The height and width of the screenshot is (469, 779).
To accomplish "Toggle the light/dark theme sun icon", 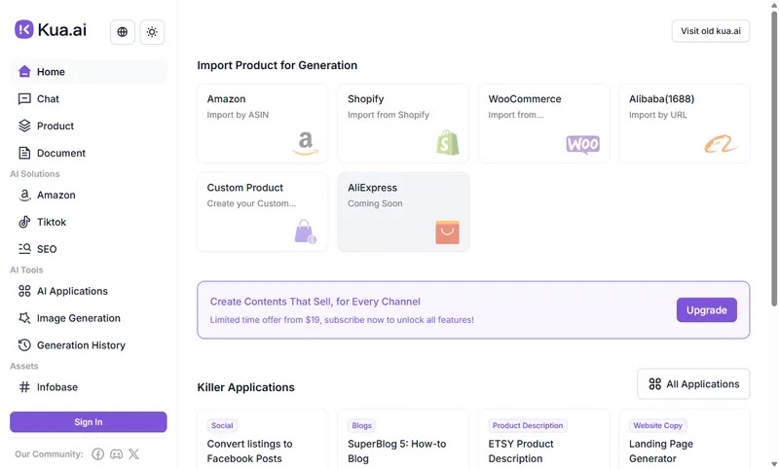I will point(152,32).
